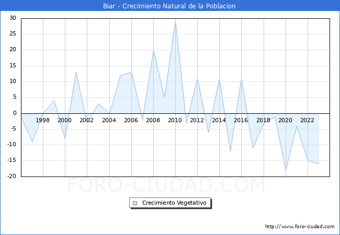Click the 2020 x-axis label

click(285, 120)
